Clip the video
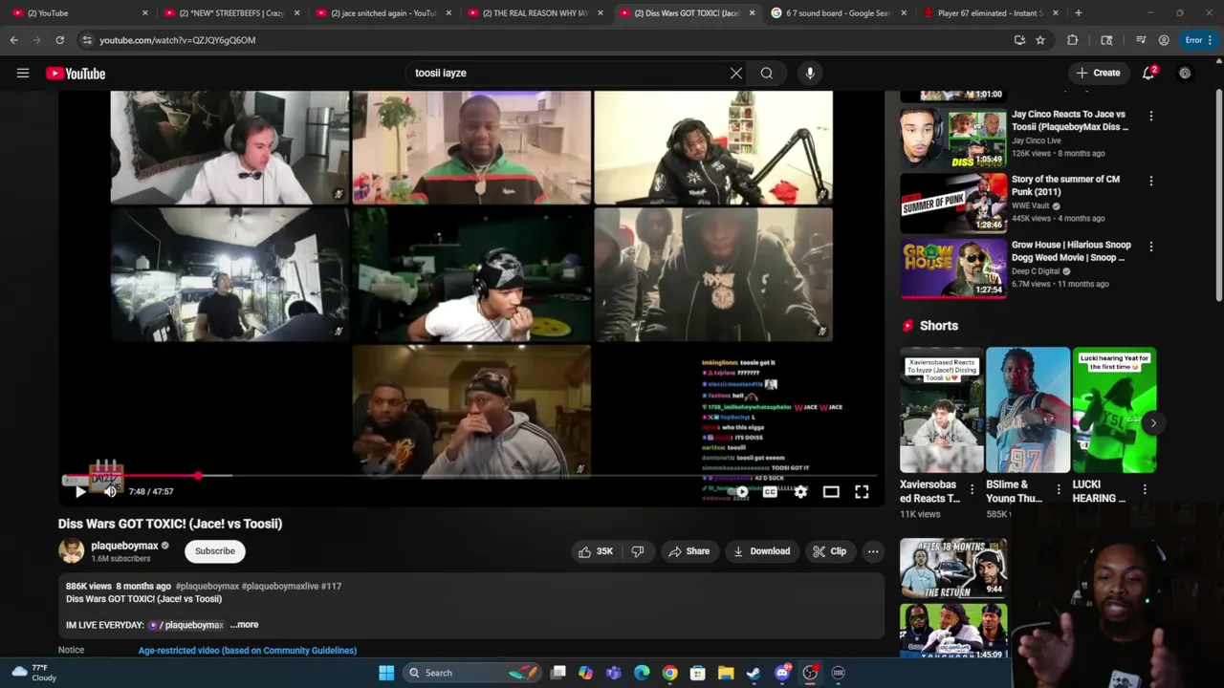This screenshot has width=1224, height=688. coord(829,551)
